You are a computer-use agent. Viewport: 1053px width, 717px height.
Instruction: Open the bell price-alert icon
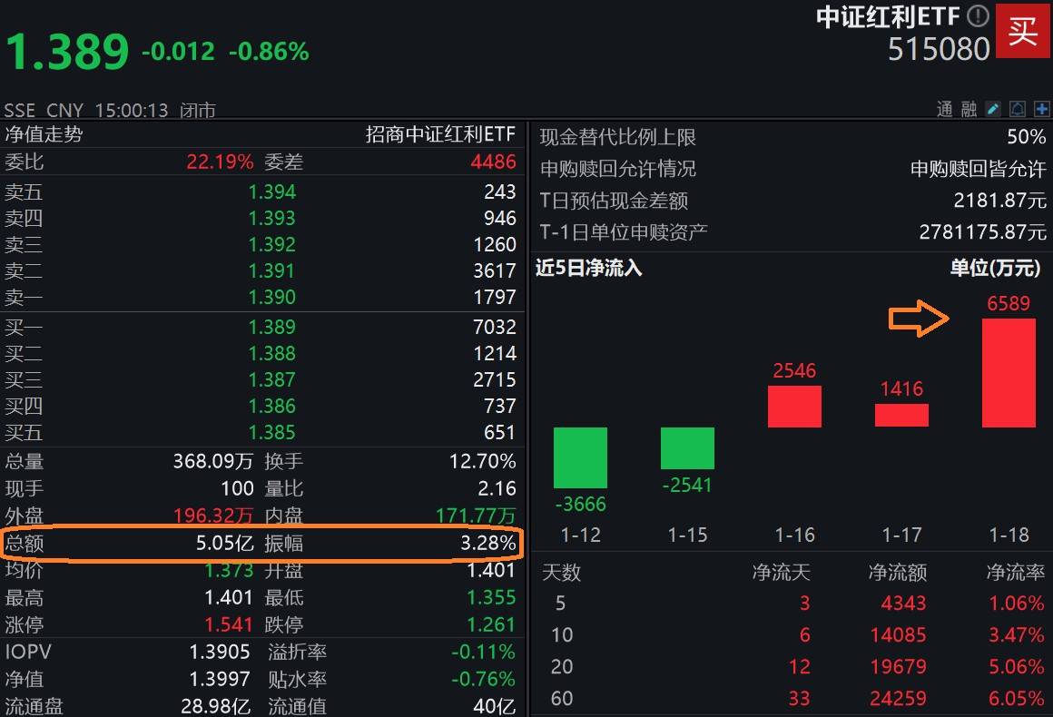1018,109
